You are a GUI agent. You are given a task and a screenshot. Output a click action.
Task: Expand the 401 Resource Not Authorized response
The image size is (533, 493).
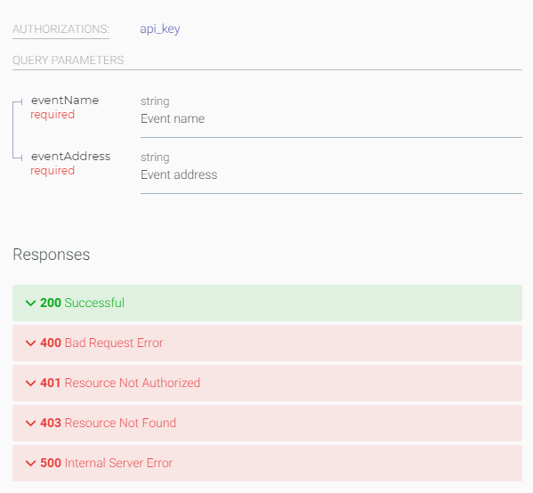(x=267, y=383)
